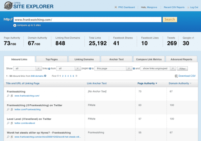
Task: Sort by Link Anchor Text column header
Action: click(97, 83)
